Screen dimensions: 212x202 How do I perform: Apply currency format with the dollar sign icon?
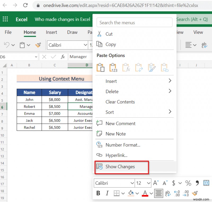174,183
